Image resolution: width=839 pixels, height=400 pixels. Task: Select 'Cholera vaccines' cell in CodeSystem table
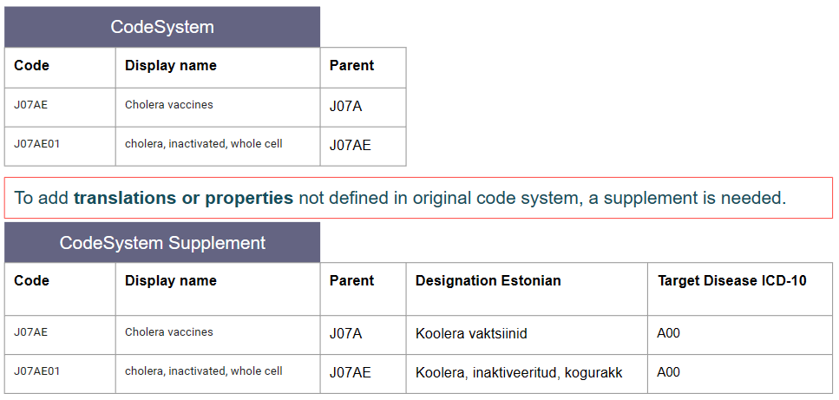pyautogui.click(x=168, y=105)
